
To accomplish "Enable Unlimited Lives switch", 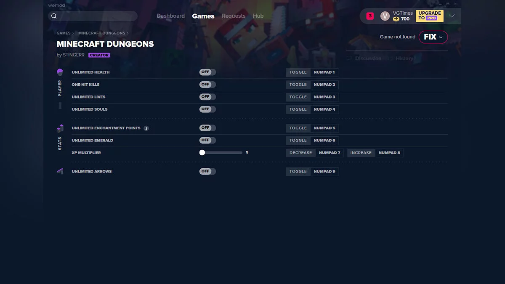I will pyautogui.click(x=207, y=97).
